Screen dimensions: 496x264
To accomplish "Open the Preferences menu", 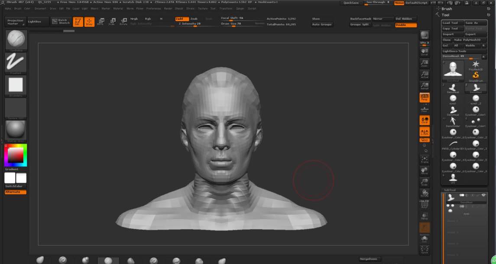I will (153, 8).
